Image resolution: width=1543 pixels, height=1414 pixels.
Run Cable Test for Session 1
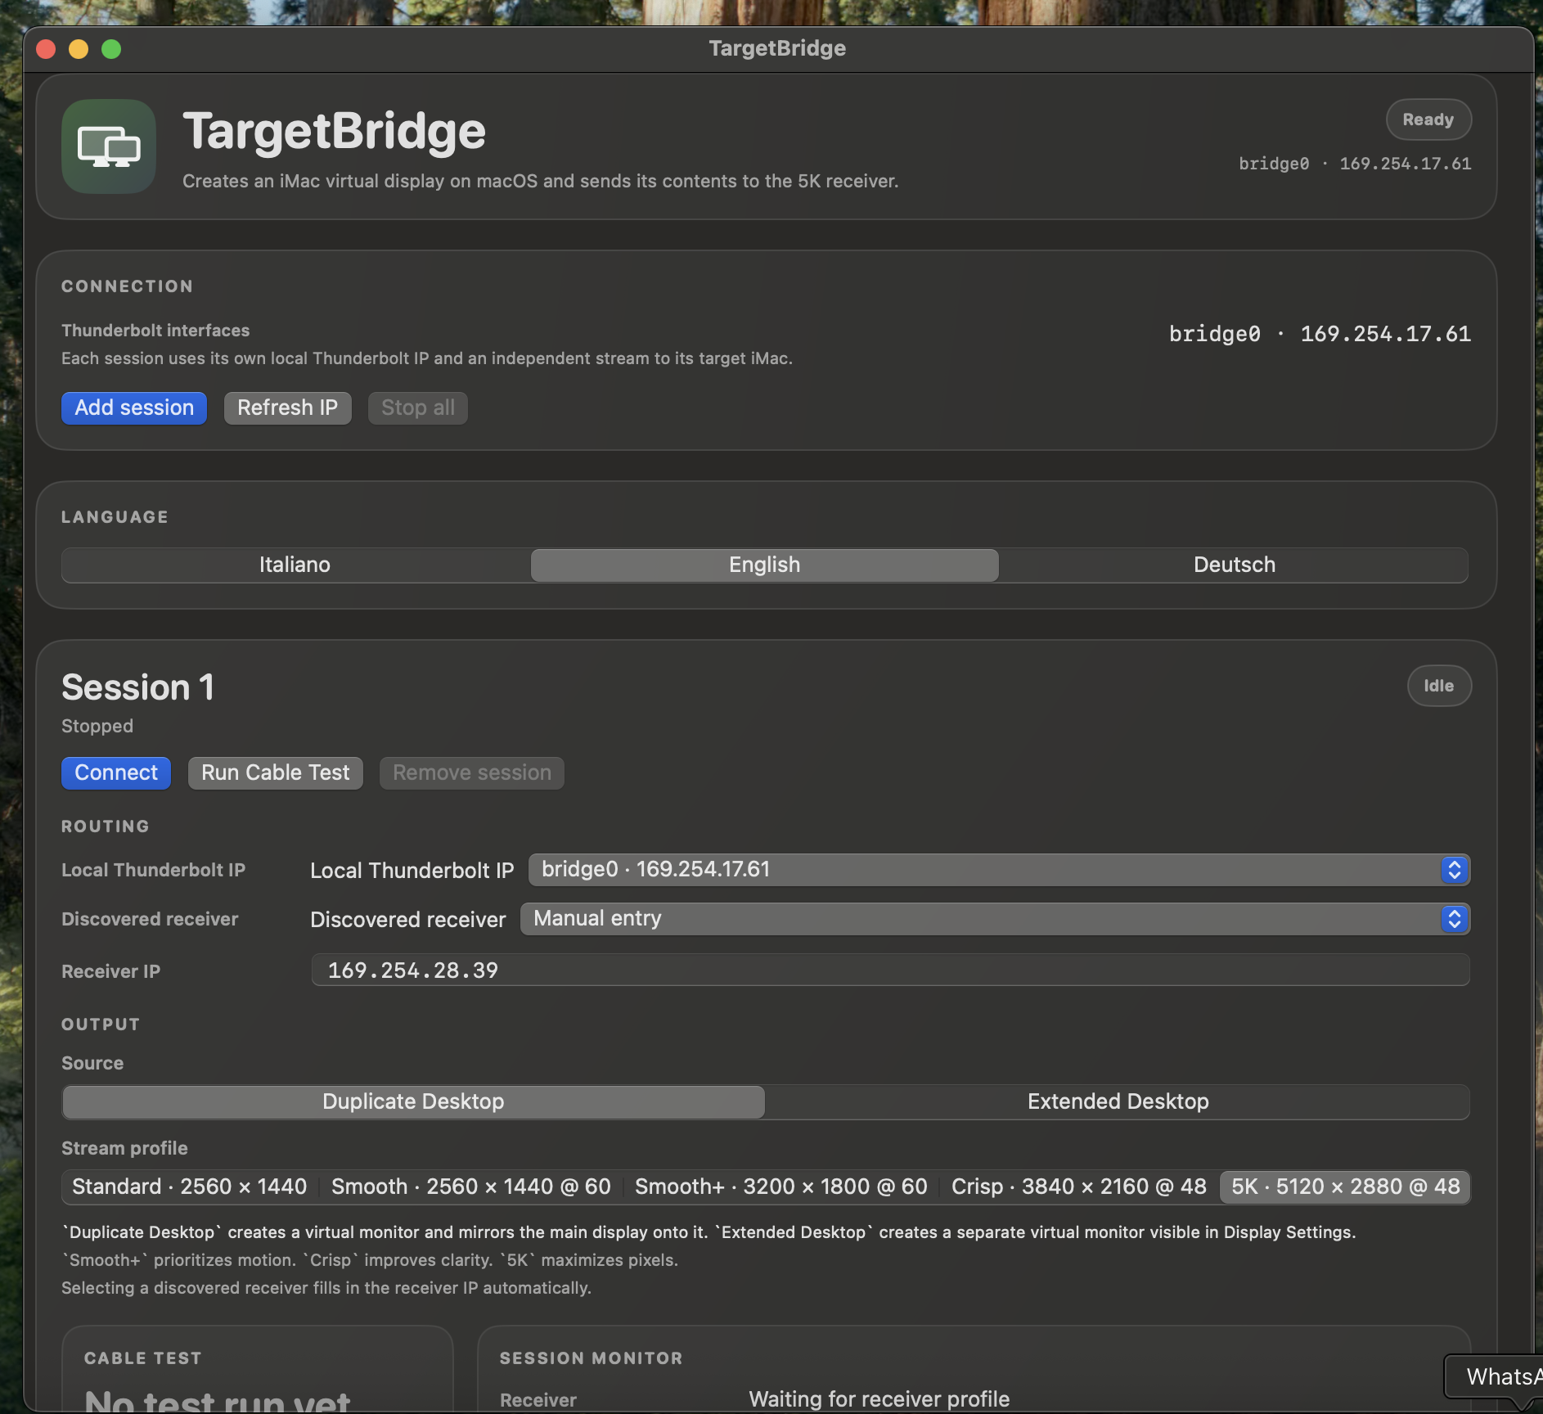[276, 772]
